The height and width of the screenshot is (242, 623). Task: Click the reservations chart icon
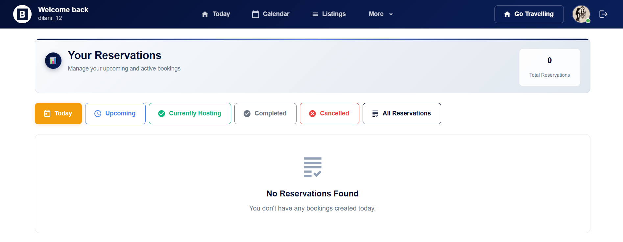[53, 61]
